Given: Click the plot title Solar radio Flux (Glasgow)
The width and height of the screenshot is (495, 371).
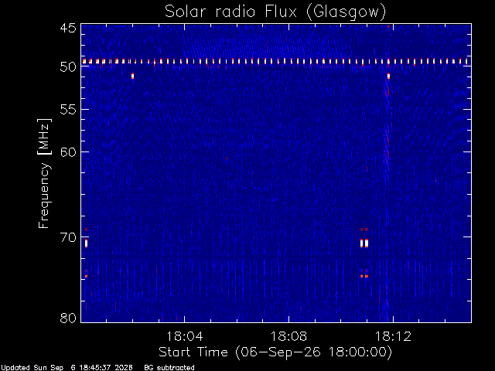Looking at the screenshot, I should coord(275,12).
